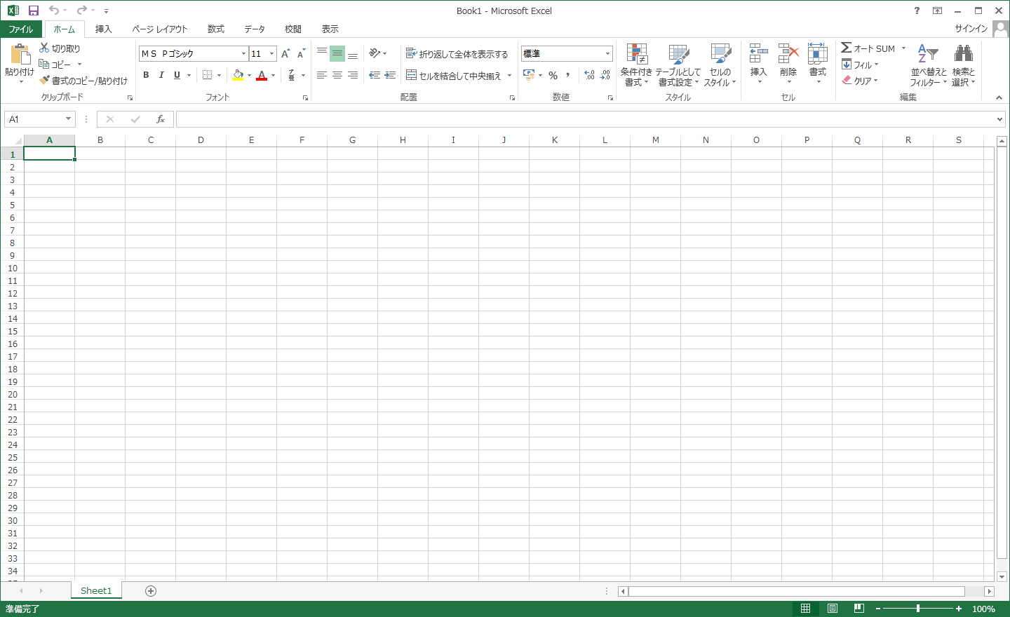Click the Insert cells icon

point(759,54)
